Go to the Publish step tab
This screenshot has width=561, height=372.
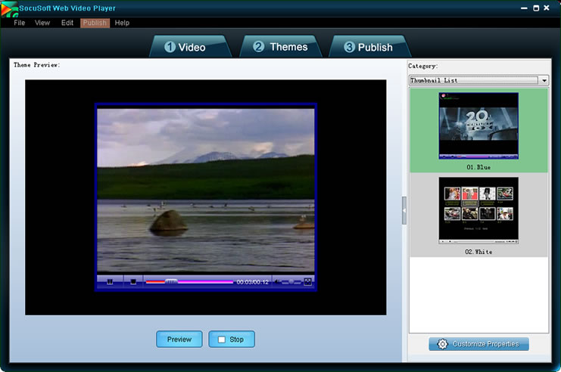(x=368, y=47)
